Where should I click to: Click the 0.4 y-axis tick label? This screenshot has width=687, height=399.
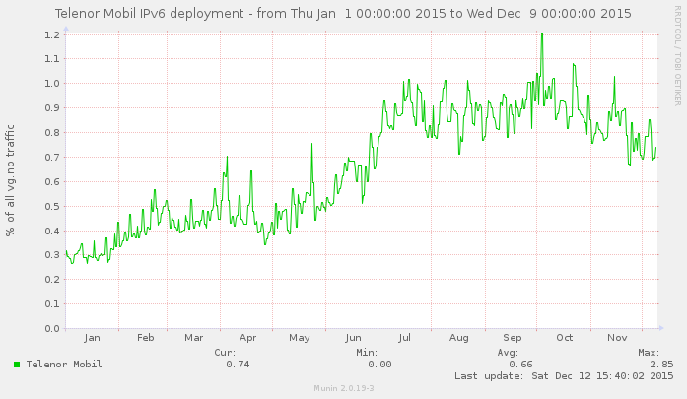click(52, 231)
